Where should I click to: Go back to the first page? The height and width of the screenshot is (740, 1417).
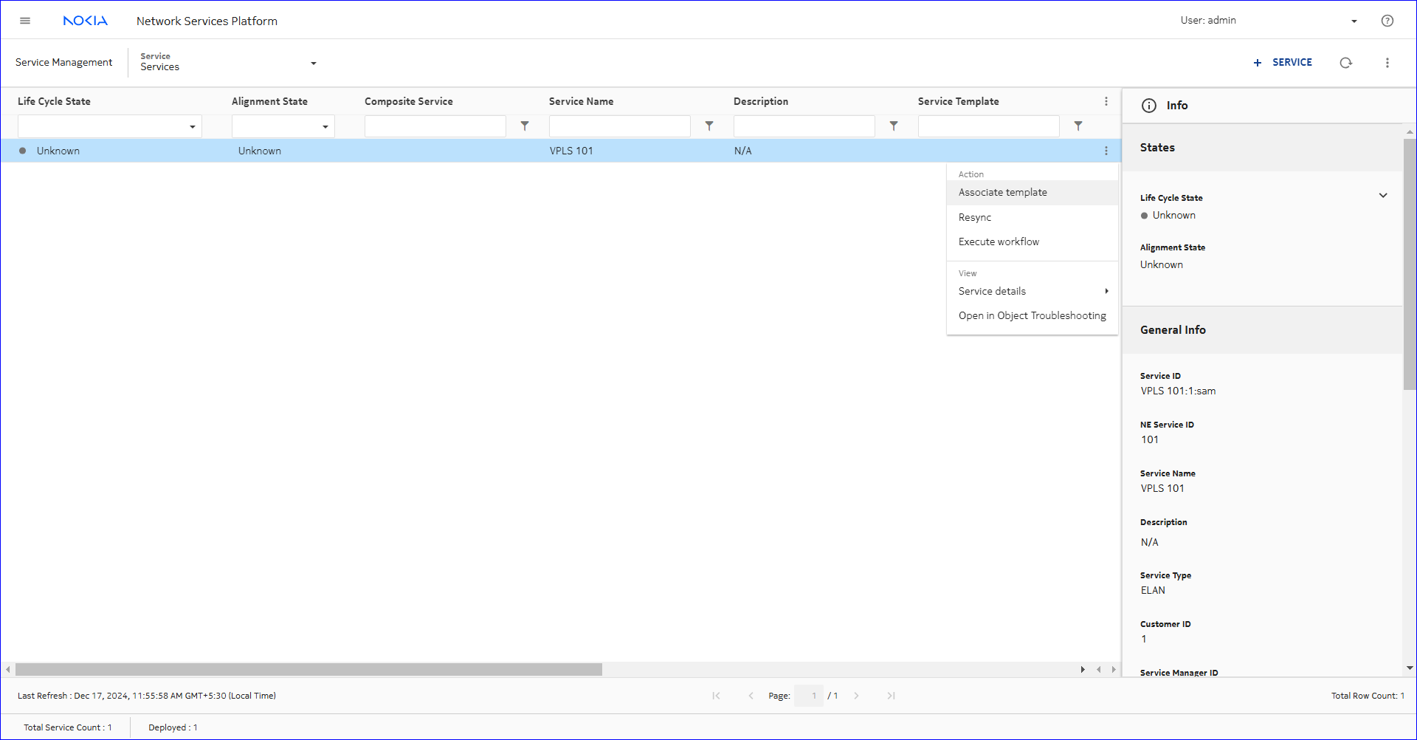[x=715, y=695]
